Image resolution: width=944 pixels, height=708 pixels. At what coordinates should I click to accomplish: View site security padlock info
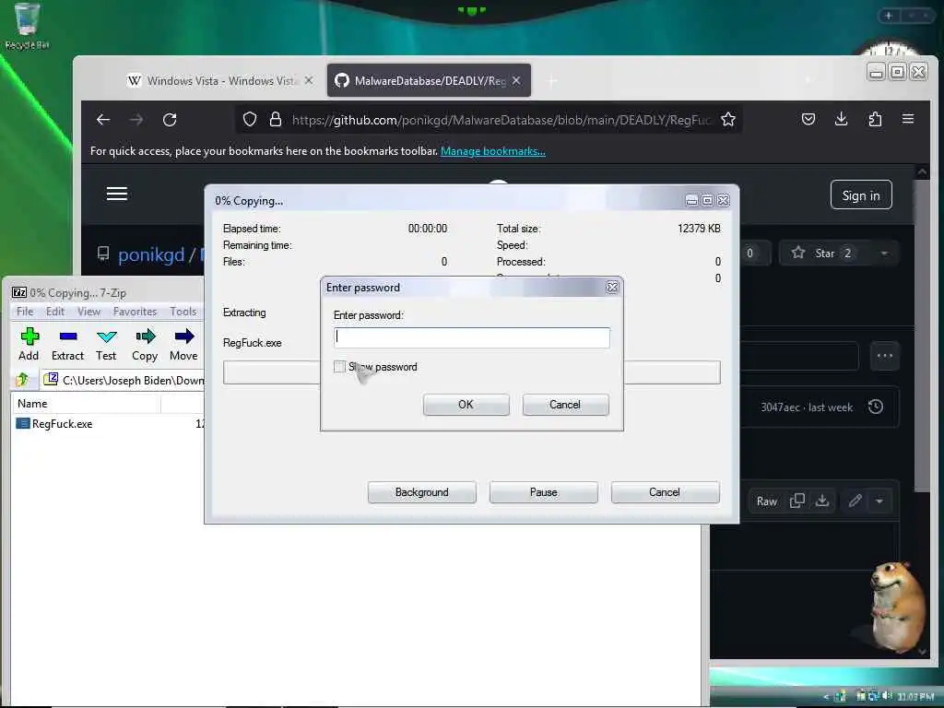[275, 119]
